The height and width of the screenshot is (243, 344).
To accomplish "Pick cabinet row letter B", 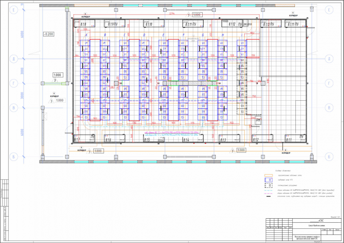I will point(105,35).
